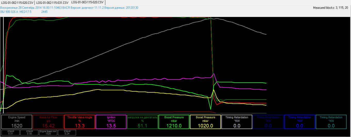
Task: Click the small Engine Speed /min 1520 box
Action: pos(48,132)
